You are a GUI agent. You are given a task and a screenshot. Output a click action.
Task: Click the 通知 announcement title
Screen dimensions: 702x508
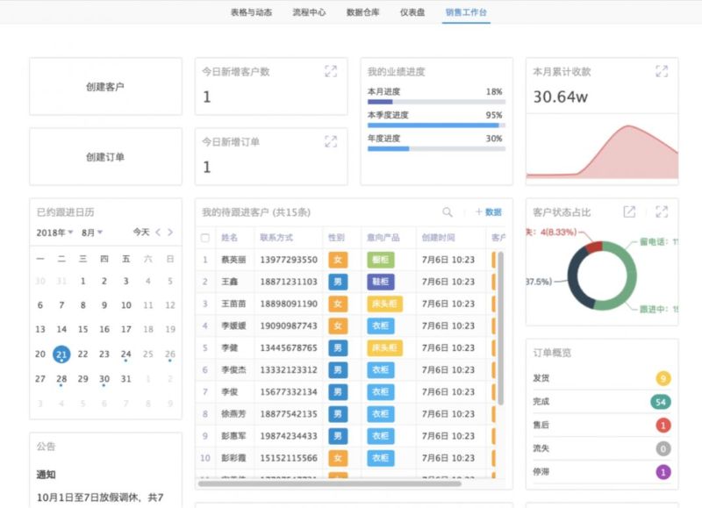point(46,475)
